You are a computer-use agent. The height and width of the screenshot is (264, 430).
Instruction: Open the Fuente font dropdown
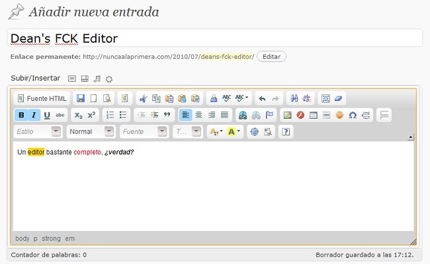144,131
